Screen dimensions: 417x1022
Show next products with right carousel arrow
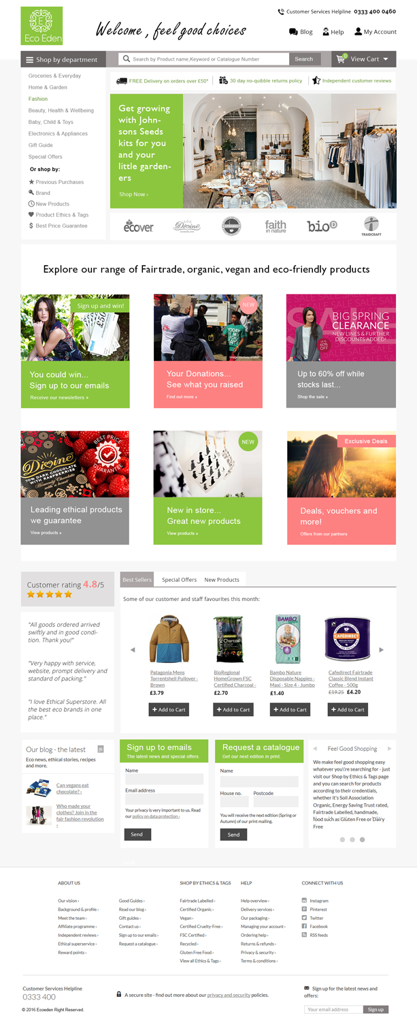[x=381, y=650]
